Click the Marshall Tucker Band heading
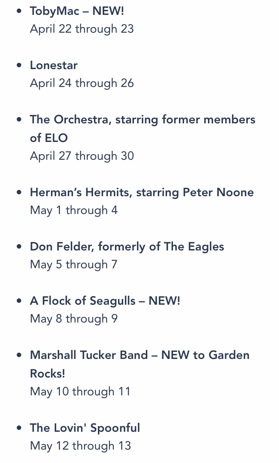The width and height of the screenshot is (279, 463). coord(139,355)
